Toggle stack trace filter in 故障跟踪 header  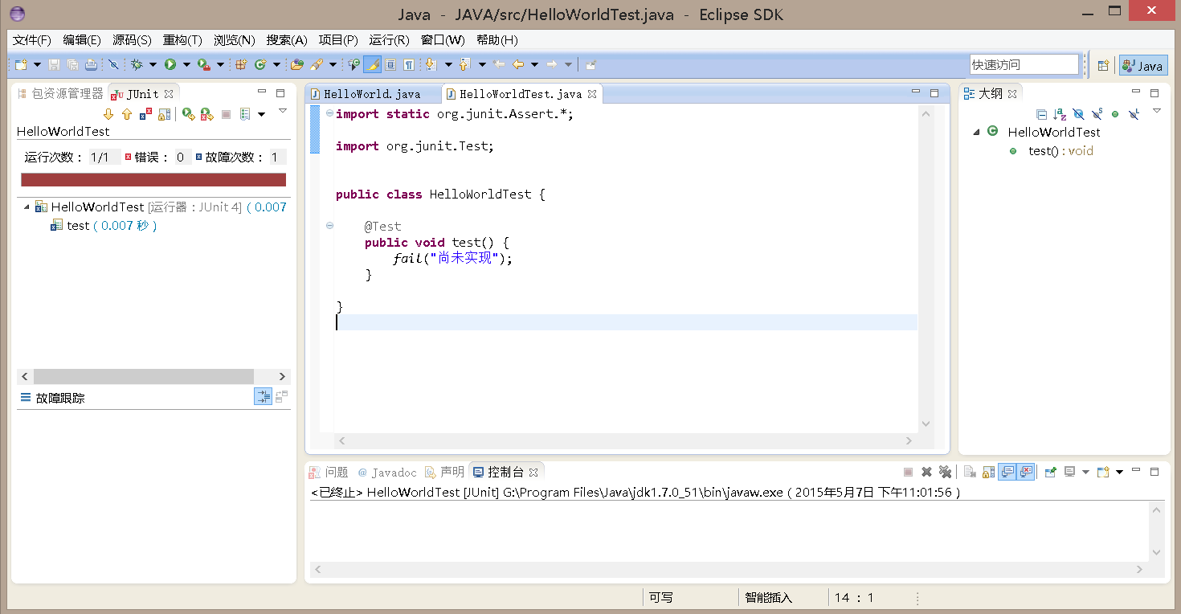(x=263, y=396)
